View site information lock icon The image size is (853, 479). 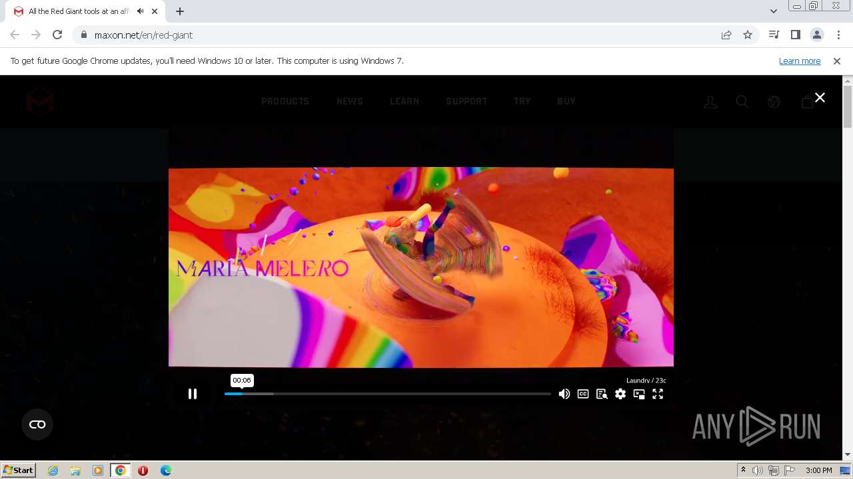click(83, 35)
